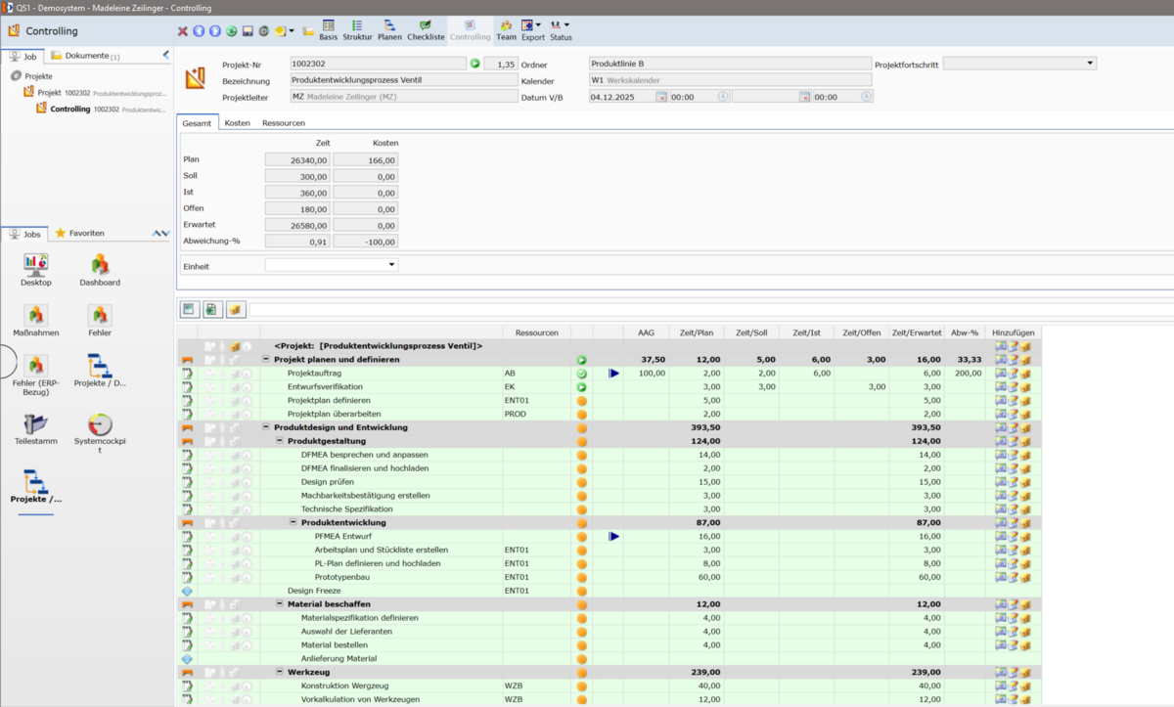Collapse the Produktgestaltung group
The height and width of the screenshot is (707, 1174).
coord(280,441)
